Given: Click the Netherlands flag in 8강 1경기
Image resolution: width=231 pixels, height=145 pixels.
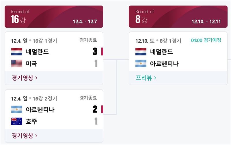Looking at the screenshot, I should (141, 51).
